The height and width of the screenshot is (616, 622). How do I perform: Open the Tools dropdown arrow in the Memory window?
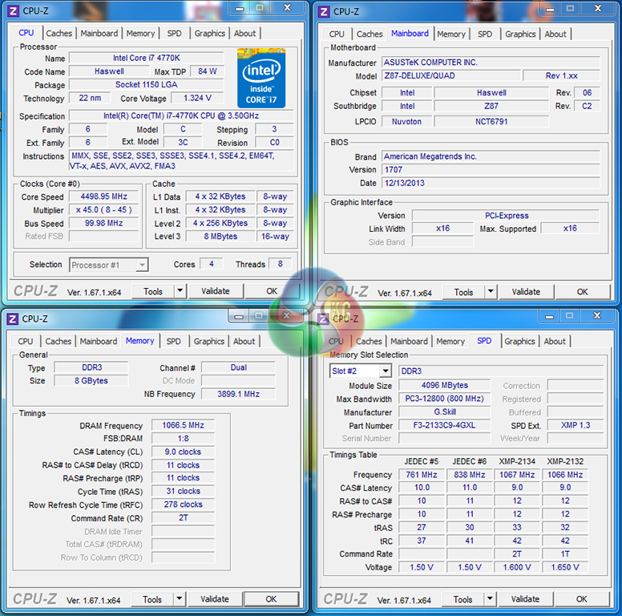coord(179,599)
